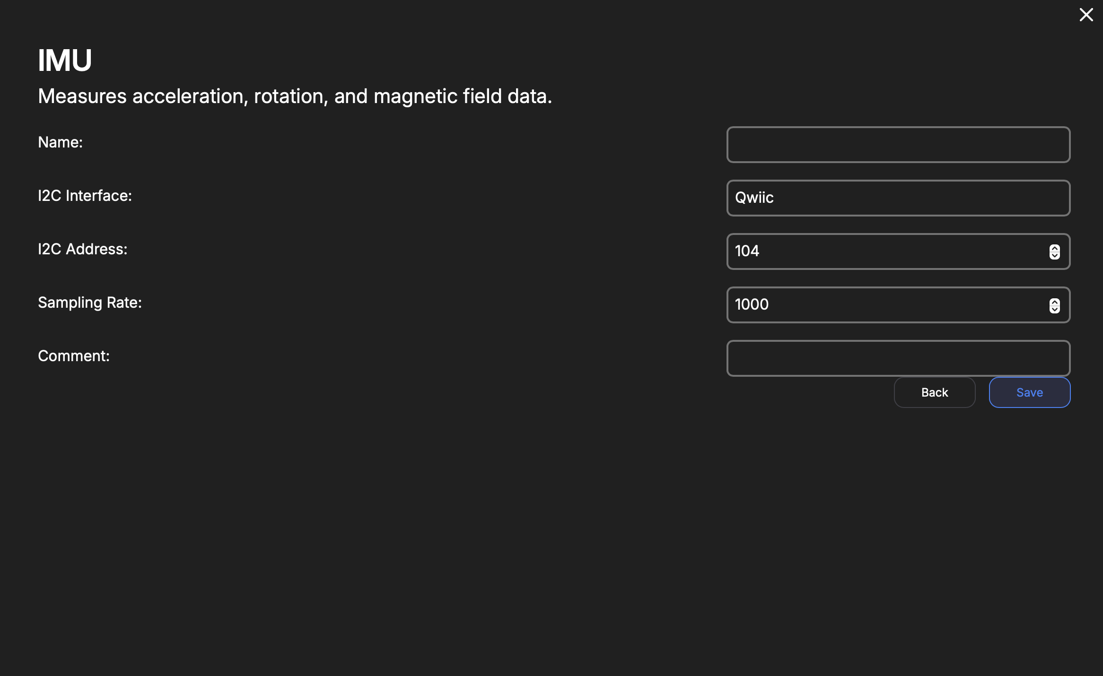The width and height of the screenshot is (1103, 676).
Task: Select the 104 value in I2C Address
Action: click(747, 251)
